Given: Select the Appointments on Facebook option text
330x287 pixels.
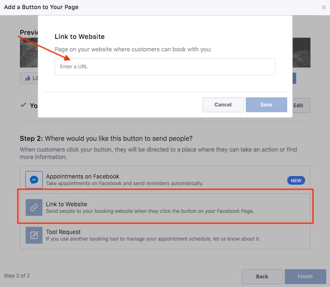Looking at the screenshot, I should tap(83, 176).
